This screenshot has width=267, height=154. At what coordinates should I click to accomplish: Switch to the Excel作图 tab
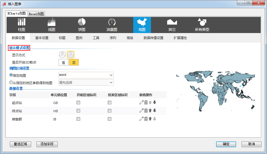coord(36,14)
